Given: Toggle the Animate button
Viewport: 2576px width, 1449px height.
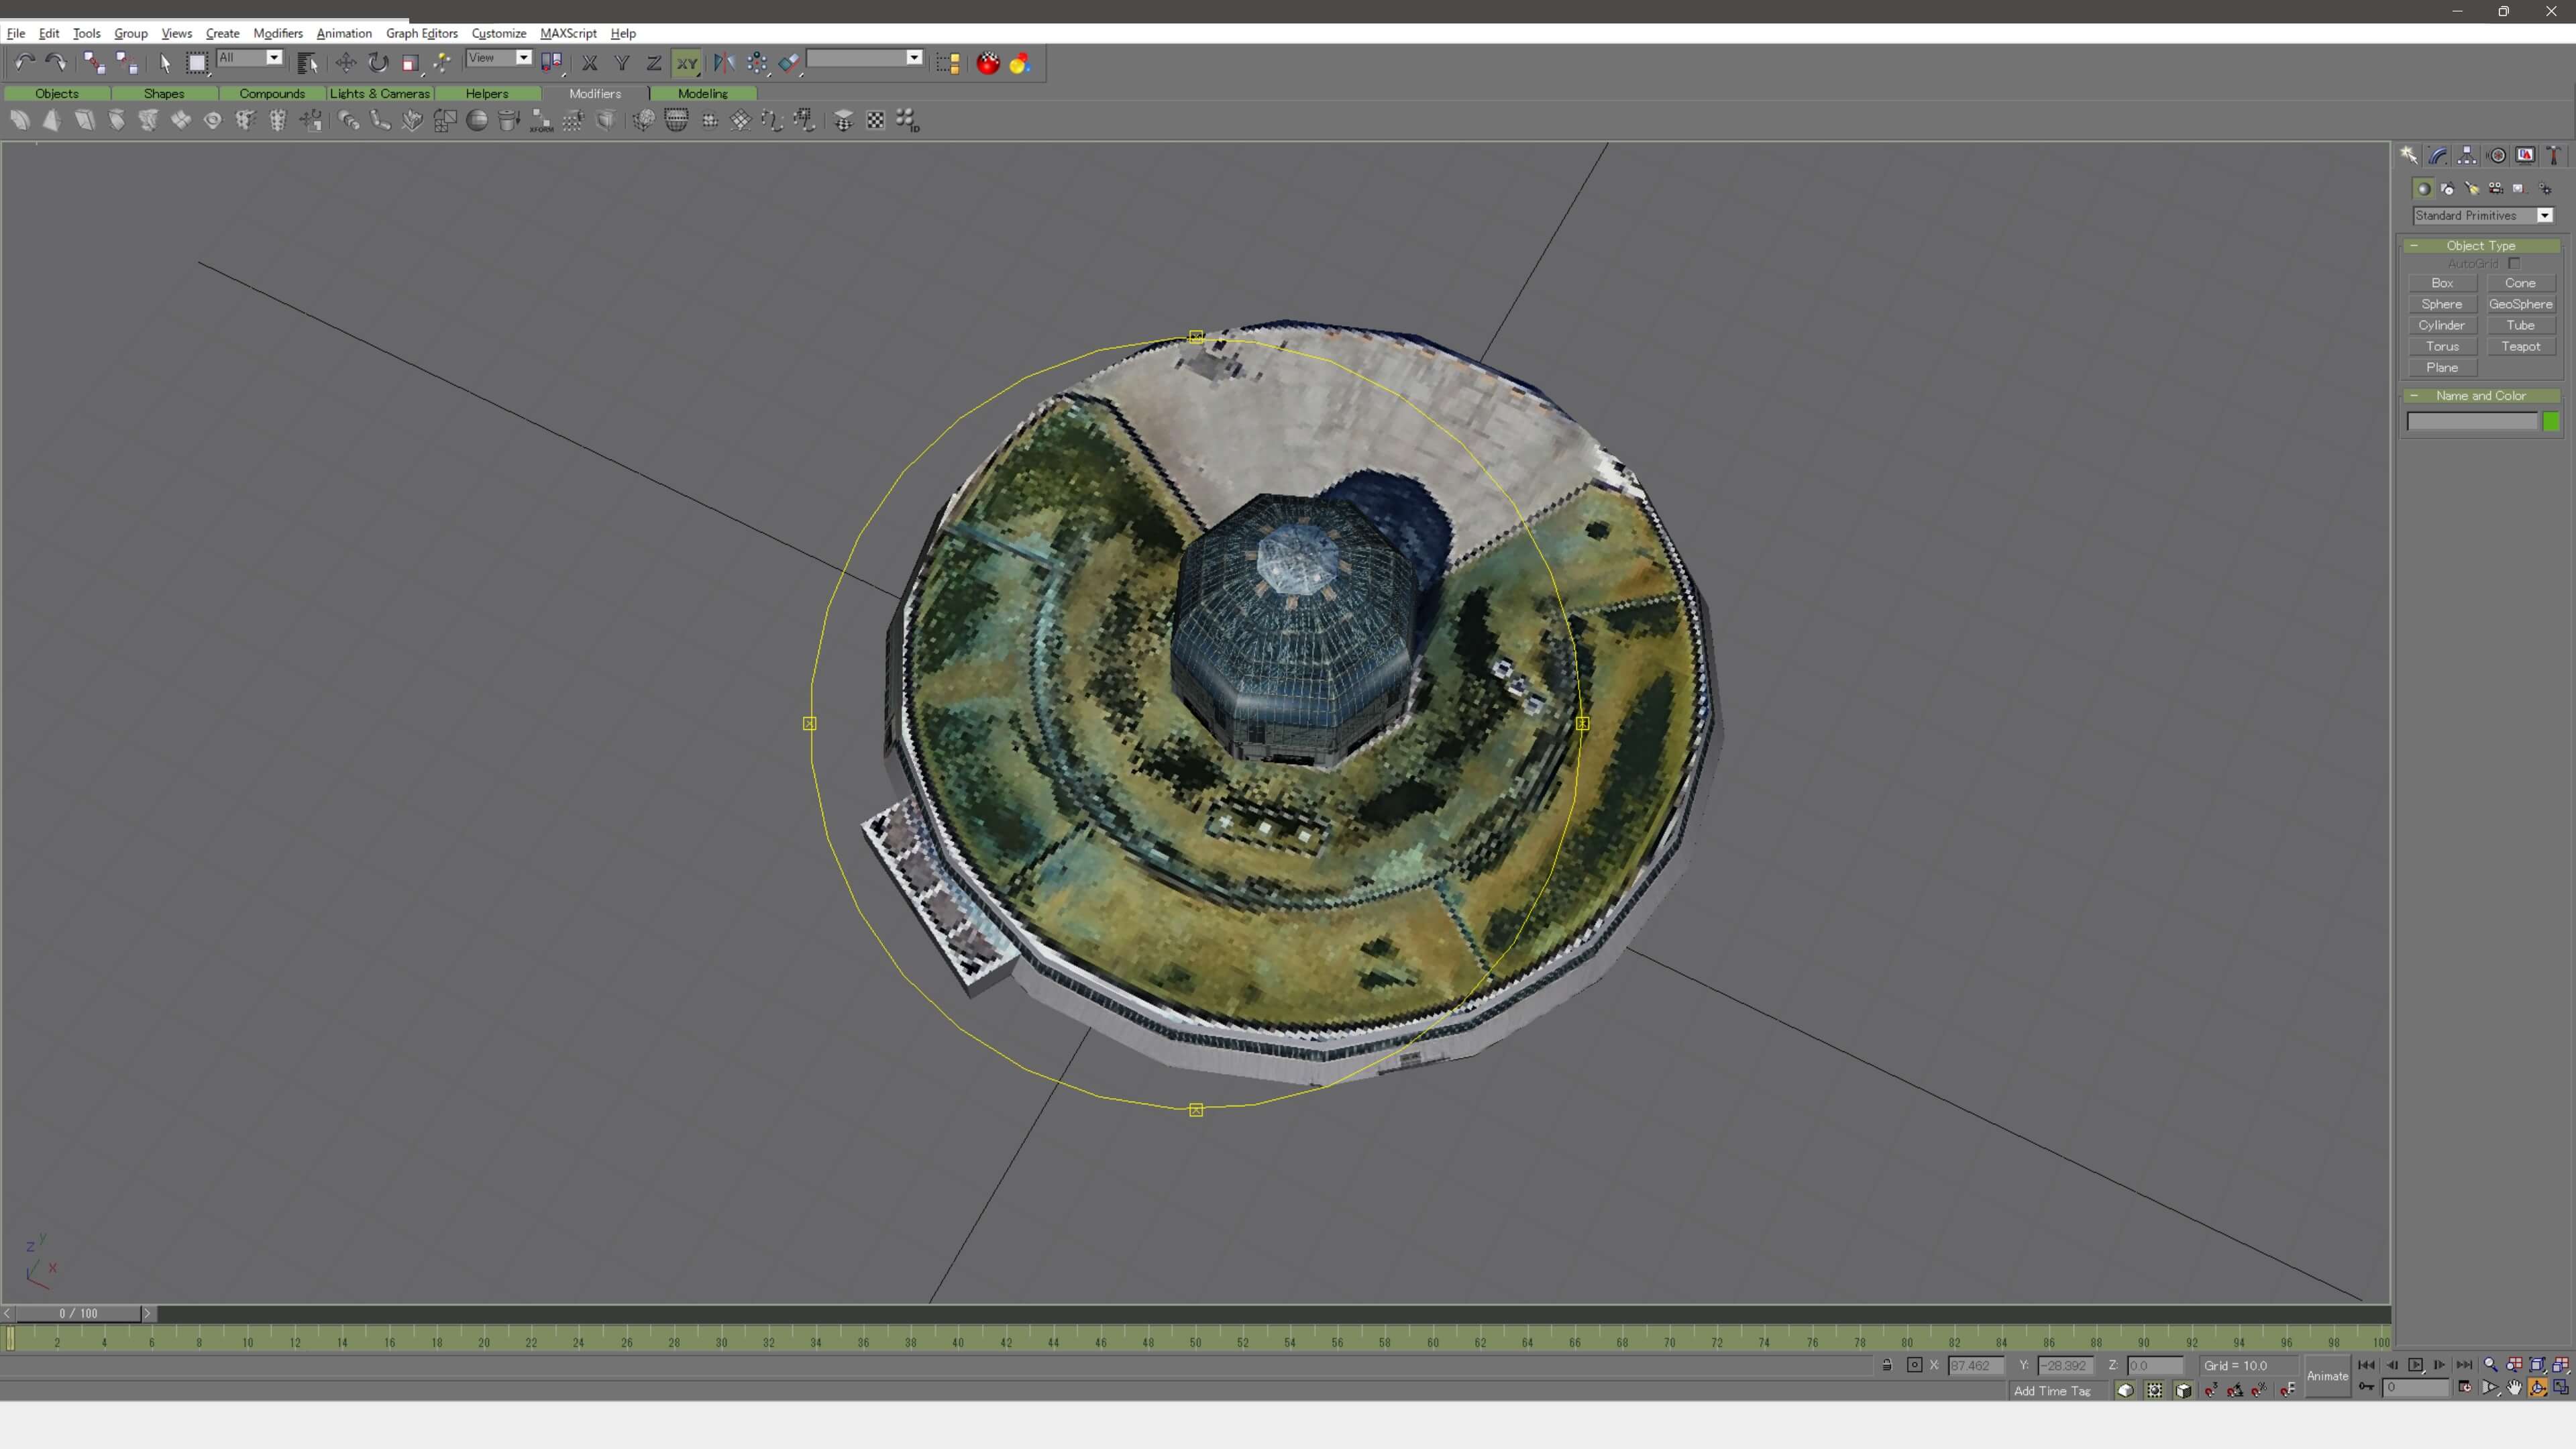Looking at the screenshot, I should pos(2327,1376).
